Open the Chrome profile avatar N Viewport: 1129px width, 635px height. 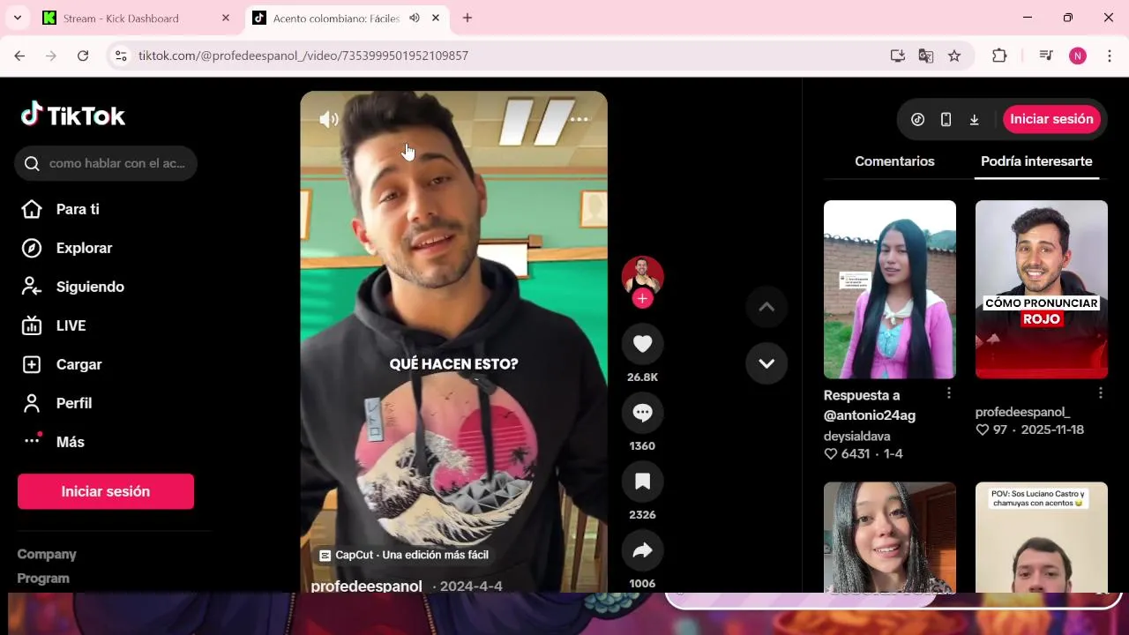tap(1078, 56)
